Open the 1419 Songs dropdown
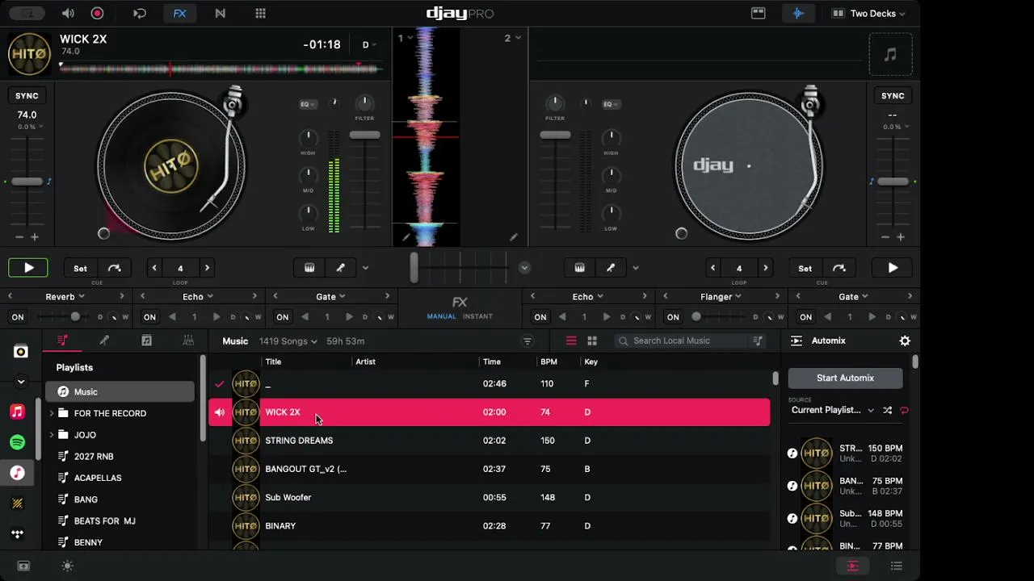The image size is (1034, 581). pos(288,341)
